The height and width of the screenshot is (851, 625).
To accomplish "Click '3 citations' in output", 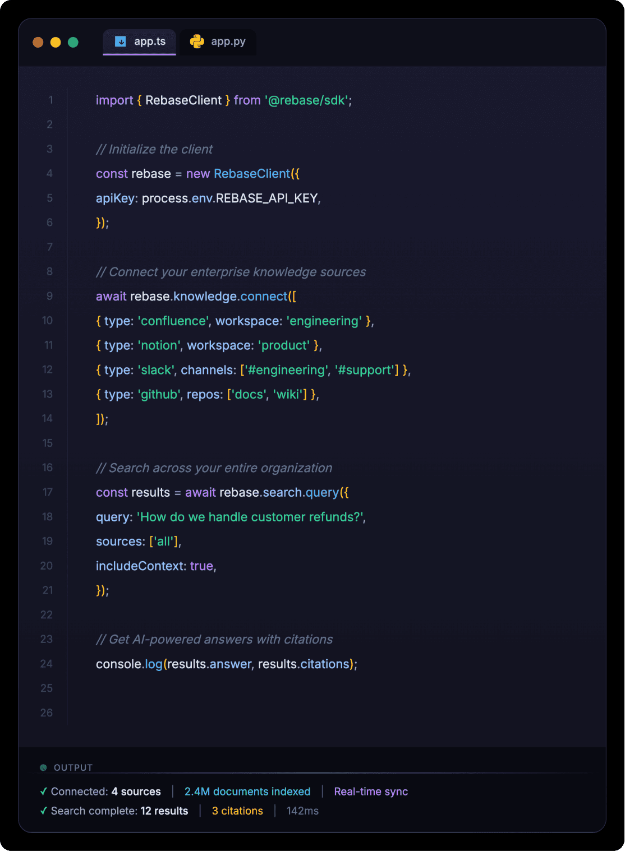I will coord(237,811).
